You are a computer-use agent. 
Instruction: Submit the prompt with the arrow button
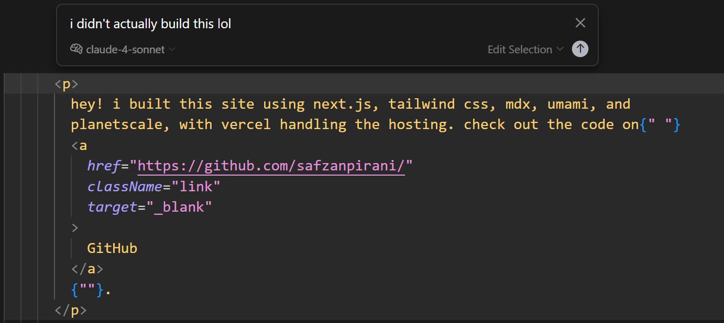[x=580, y=49]
